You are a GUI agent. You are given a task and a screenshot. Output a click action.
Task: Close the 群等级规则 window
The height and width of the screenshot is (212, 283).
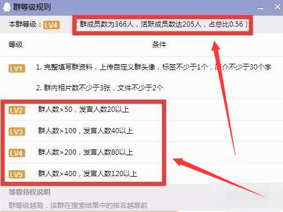pyautogui.click(x=277, y=7)
